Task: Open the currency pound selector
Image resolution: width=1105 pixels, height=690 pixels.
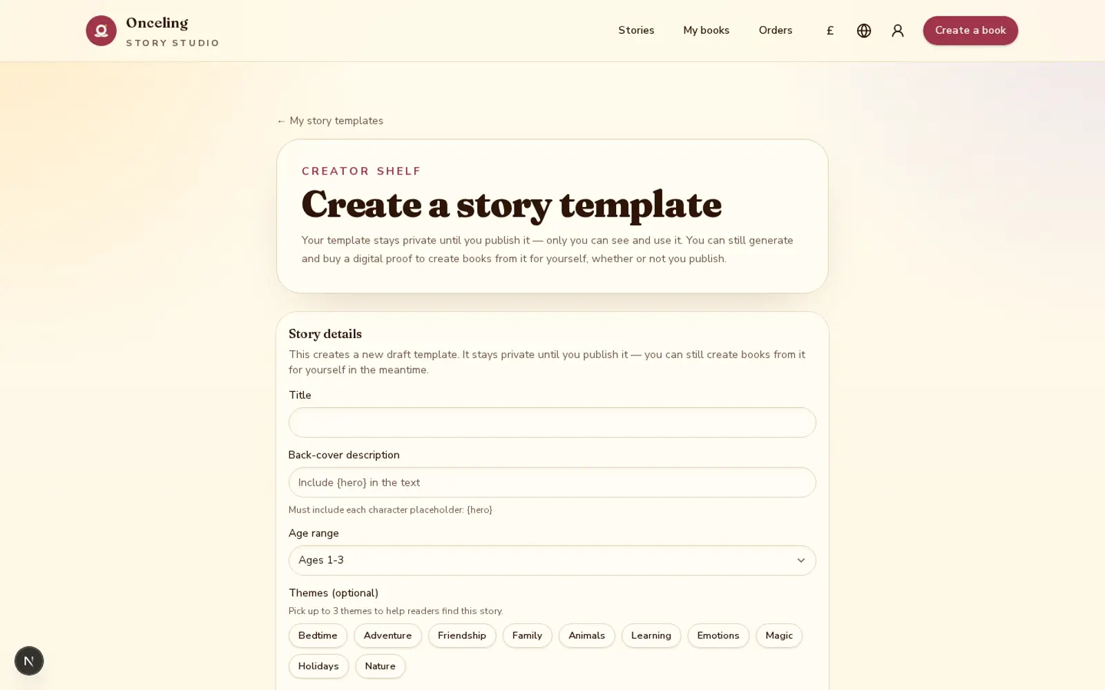Action: 830,30
